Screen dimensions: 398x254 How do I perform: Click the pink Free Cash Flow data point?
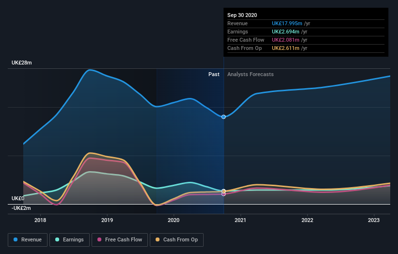223,194
